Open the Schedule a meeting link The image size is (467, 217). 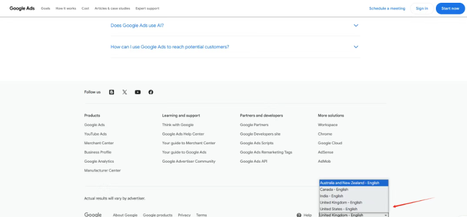coord(387,9)
